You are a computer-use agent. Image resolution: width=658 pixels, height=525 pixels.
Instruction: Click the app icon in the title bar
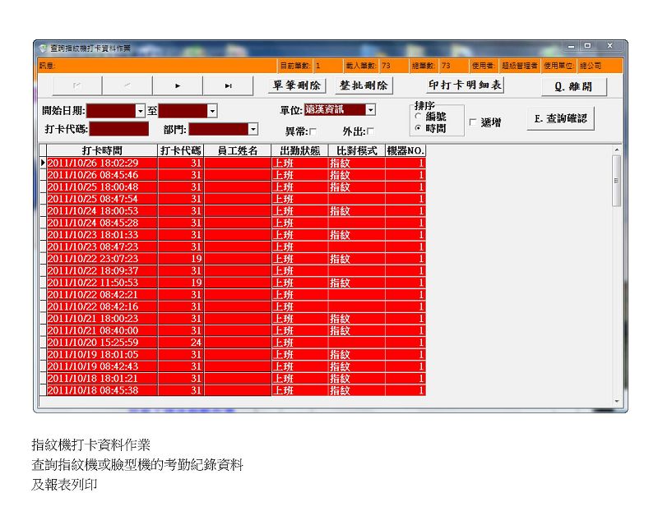43,48
